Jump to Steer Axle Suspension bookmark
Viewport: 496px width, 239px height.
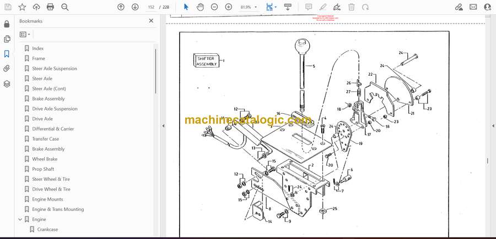[55, 69]
